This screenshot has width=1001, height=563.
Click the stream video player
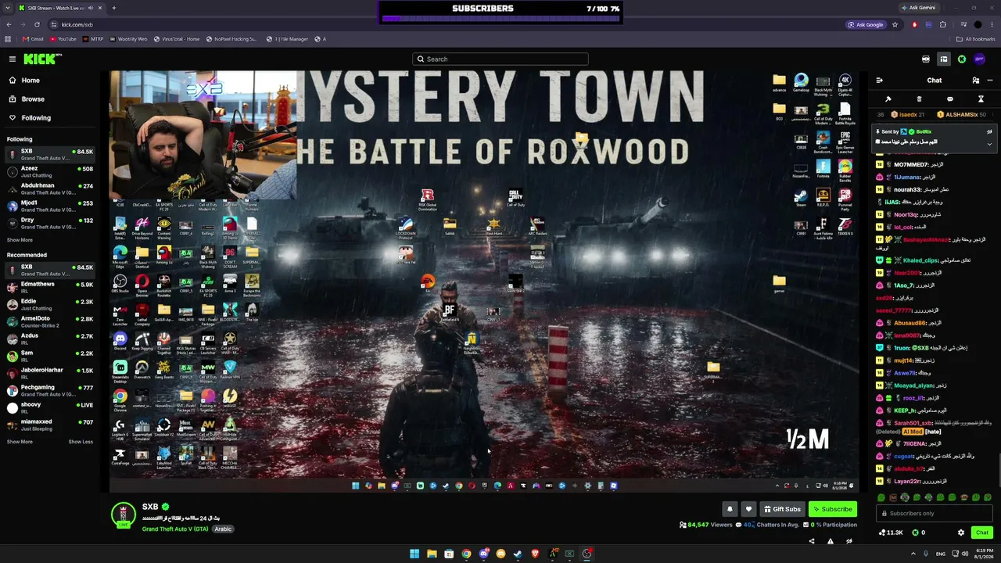coord(484,282)
